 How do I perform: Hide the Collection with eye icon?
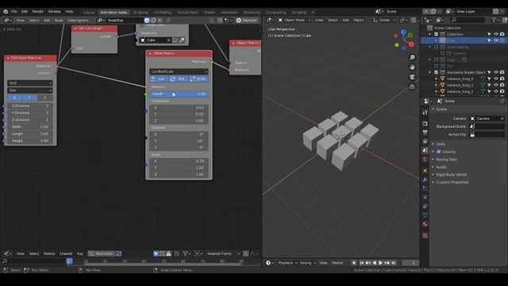coord(495,34)
